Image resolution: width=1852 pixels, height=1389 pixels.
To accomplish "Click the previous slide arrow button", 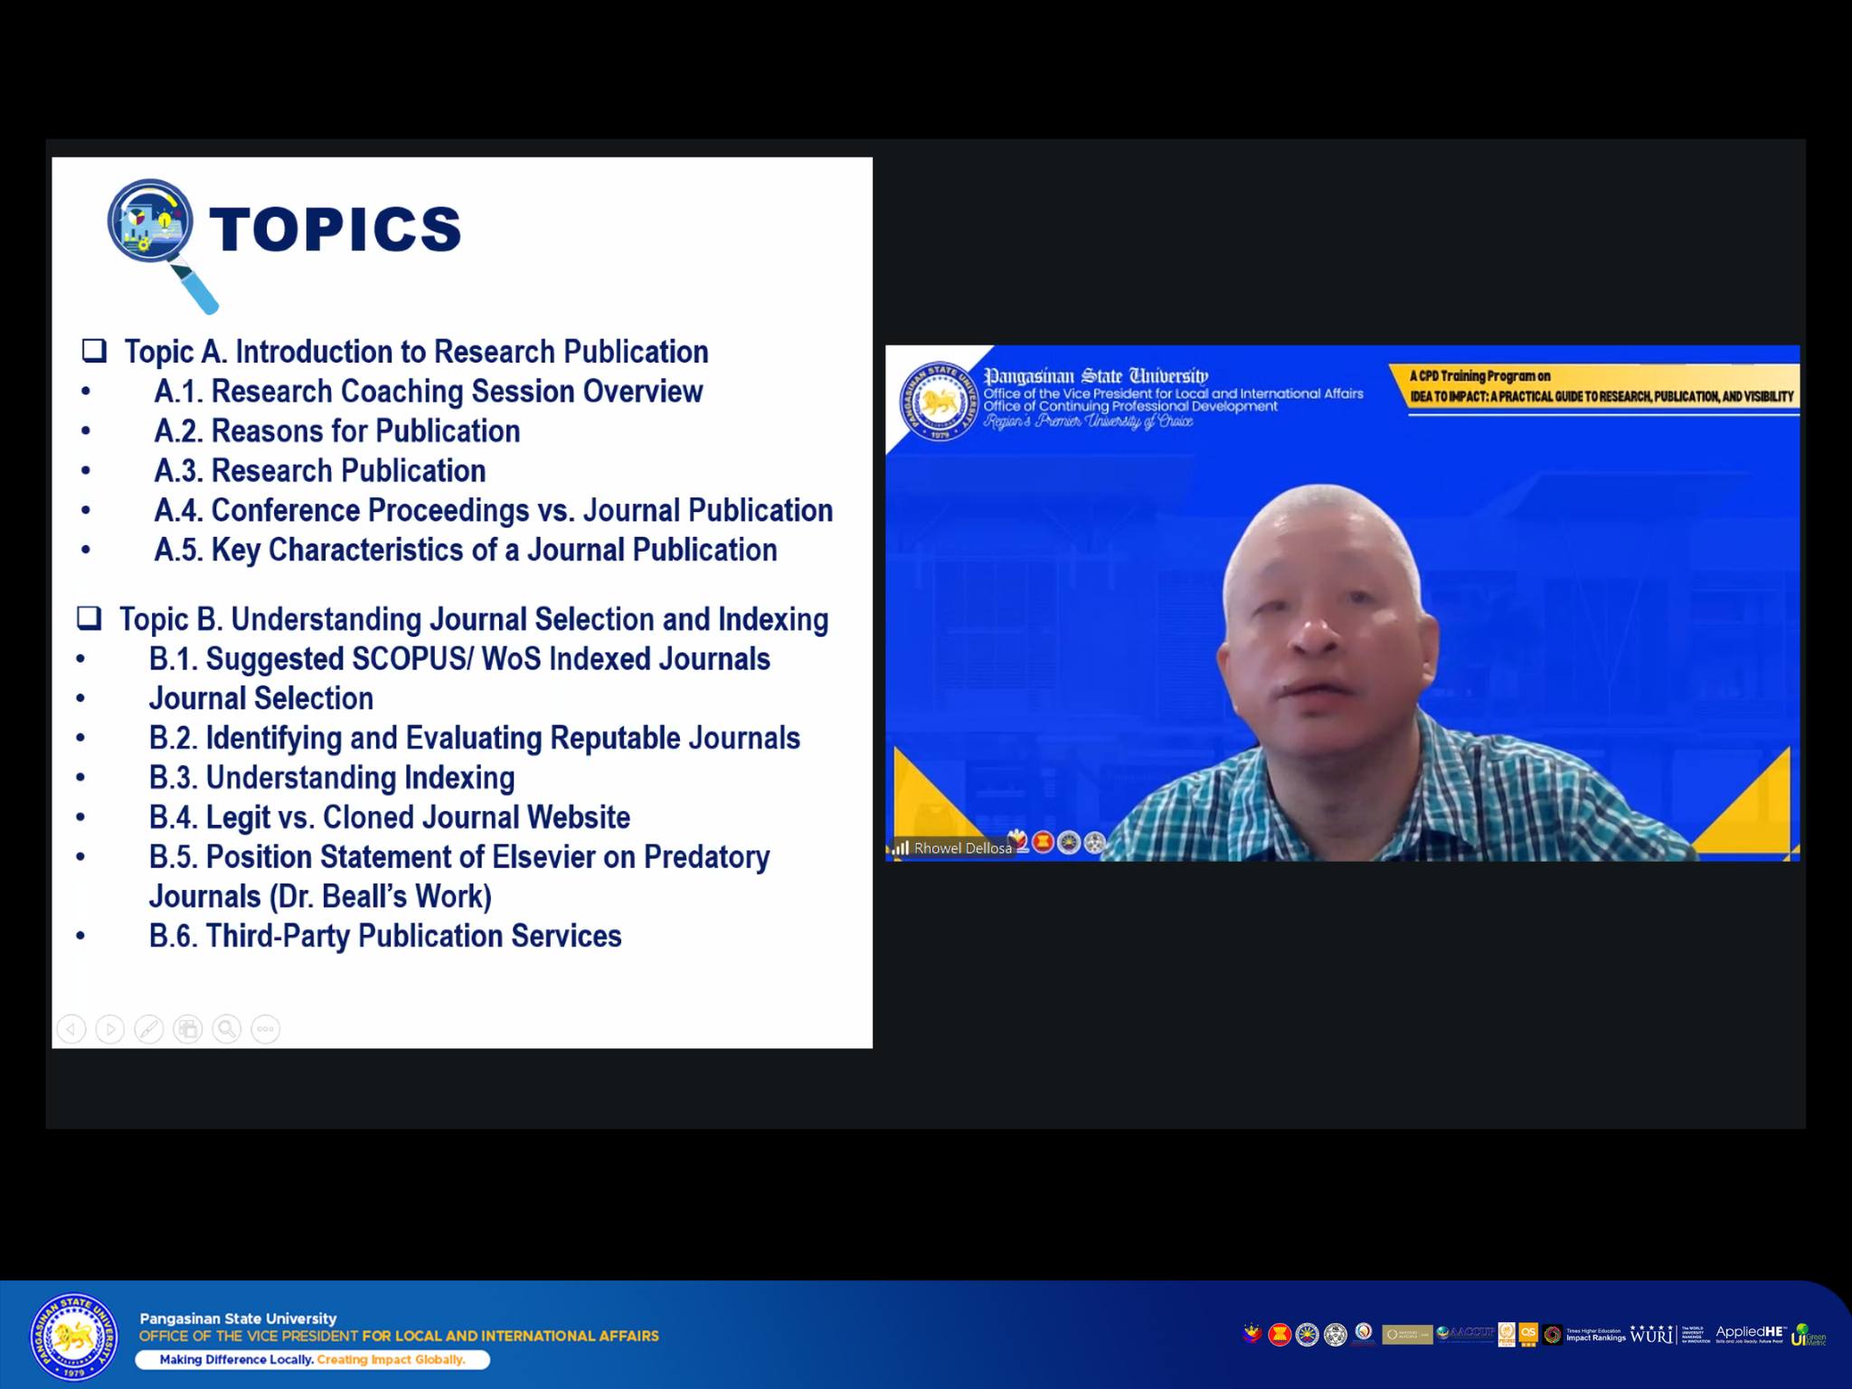I will tap(71, 1029).
